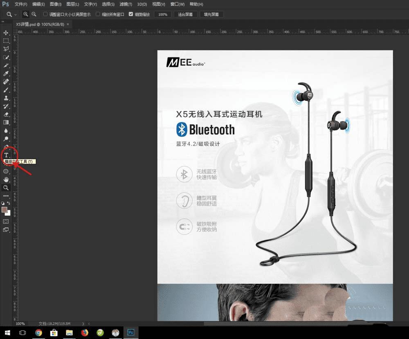Select the crop/slice tool below Quick Selection
This screenshot has width=409, height=339.
coord(6,65)
